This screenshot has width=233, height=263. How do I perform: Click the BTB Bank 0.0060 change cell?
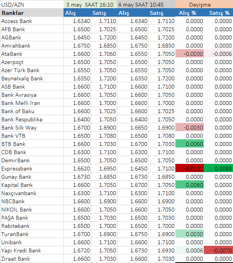click(x=190, y=144)
